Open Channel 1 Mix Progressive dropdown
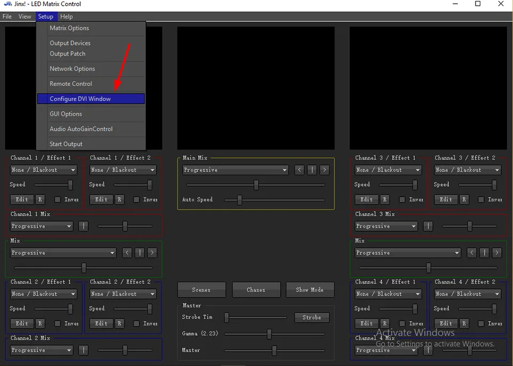 coord(42,226)
